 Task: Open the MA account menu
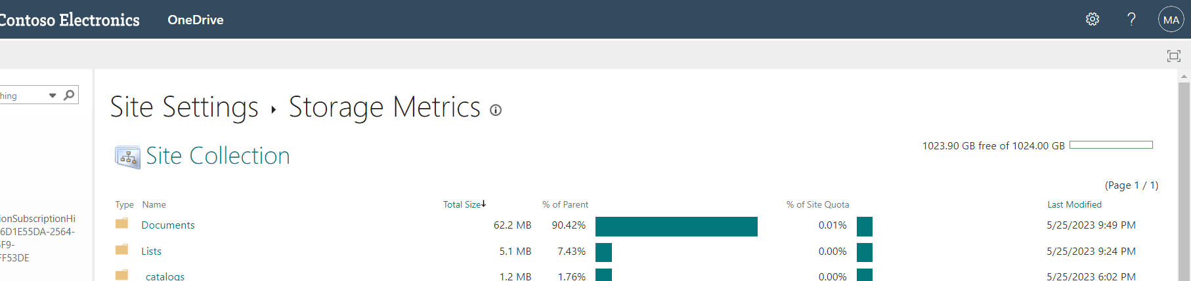(1171, 20)
